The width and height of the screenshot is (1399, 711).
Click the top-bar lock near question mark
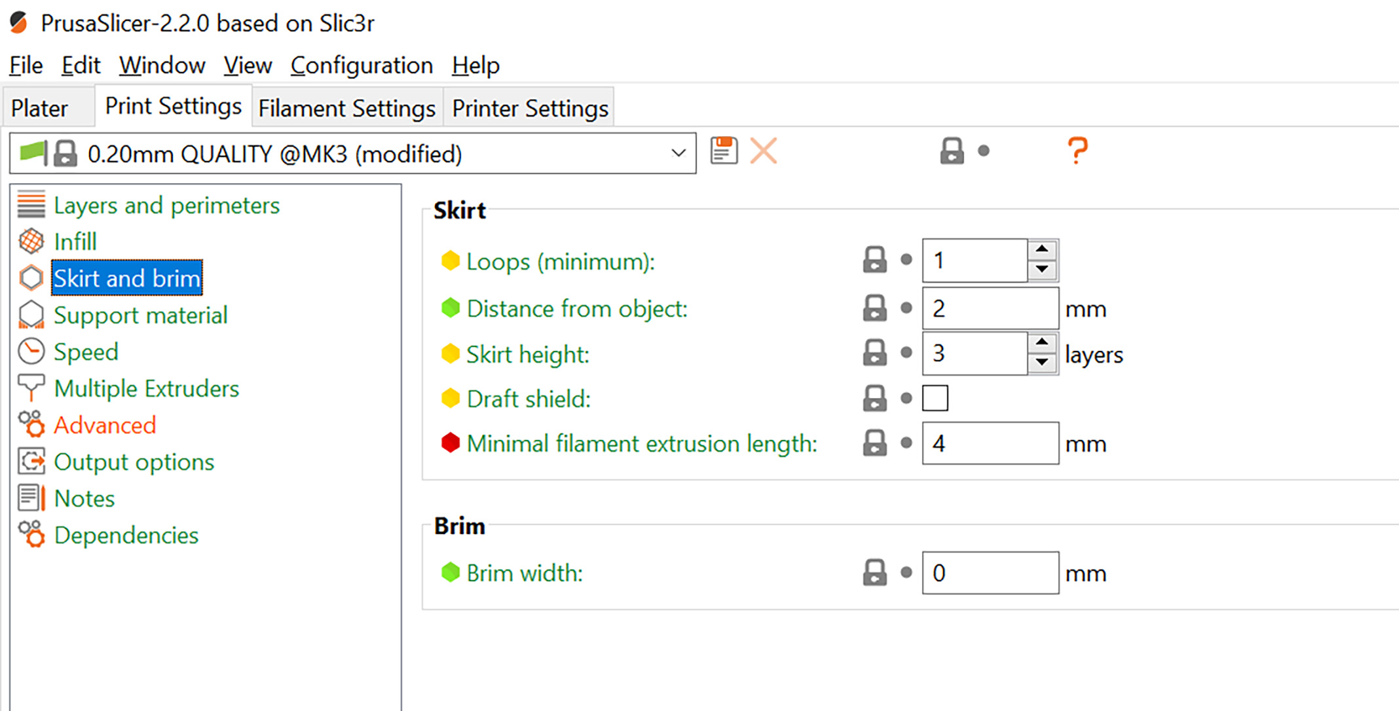(952, 151)
